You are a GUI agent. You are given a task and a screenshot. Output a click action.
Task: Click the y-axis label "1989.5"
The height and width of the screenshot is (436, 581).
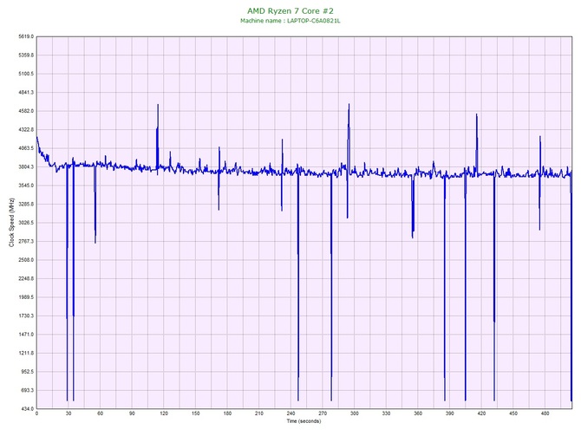(x=26, y=297)
